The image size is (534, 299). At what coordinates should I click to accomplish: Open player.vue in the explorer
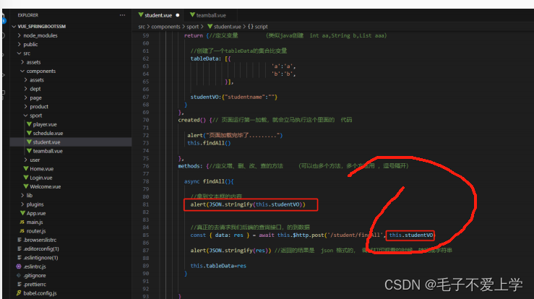(x=45, y=124)
